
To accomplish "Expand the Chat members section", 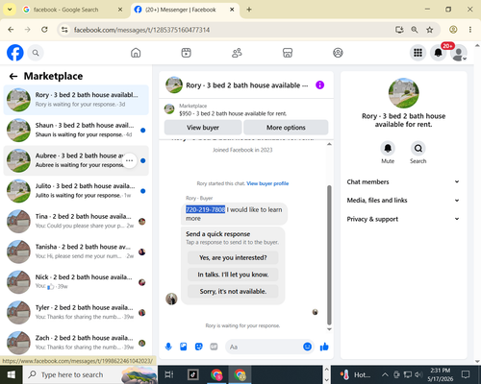I will click(x=403, y=181).
